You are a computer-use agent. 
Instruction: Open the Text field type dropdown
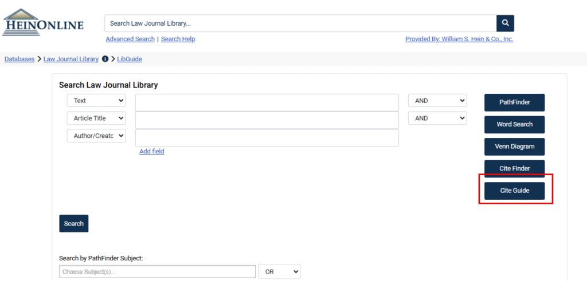pos(96,101)
